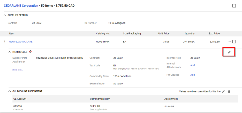Collapse the Supplier Details section
Screen dimensions: 242x113
click(5, 15)
